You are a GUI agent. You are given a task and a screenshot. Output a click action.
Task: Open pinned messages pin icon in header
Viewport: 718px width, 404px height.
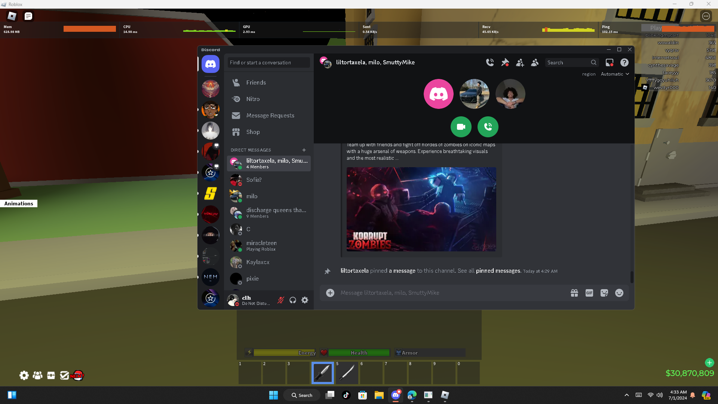(505, 62)
